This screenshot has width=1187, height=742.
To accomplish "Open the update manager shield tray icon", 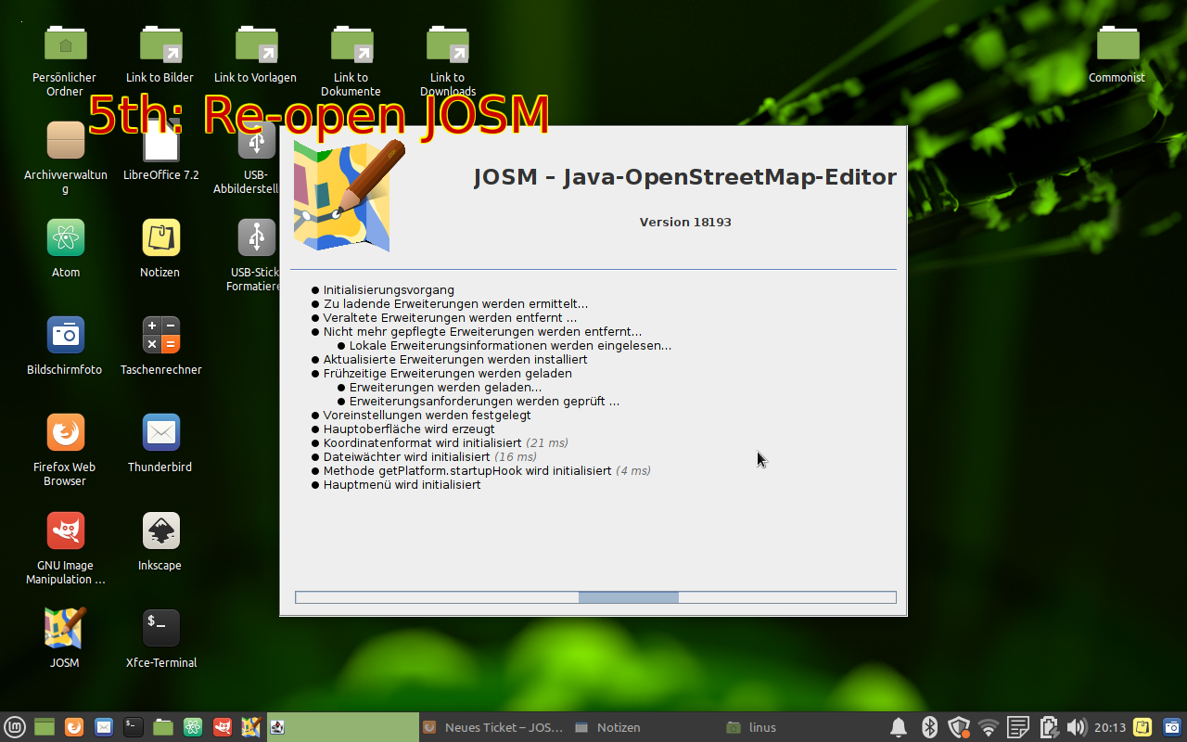I will 959,727.
